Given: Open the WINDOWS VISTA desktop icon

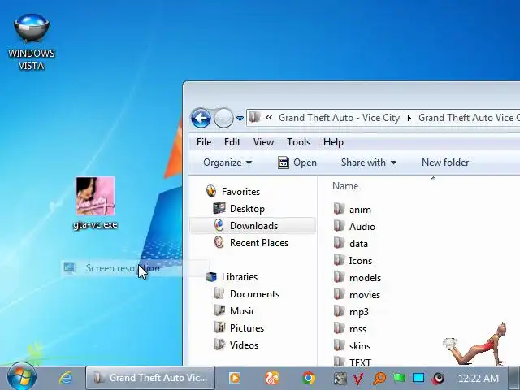Looking at the screenshot, I should tap(32, 41).
